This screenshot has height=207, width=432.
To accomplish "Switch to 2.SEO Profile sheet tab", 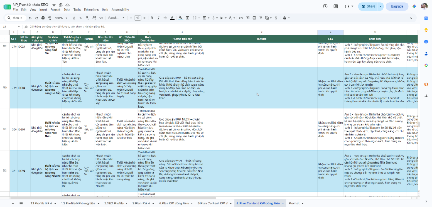I will pos(114,204).
